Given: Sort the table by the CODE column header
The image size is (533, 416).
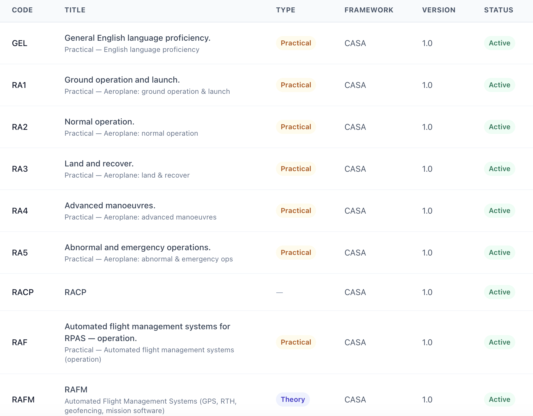Looking at the screenshot, I should tap(22, 10).
